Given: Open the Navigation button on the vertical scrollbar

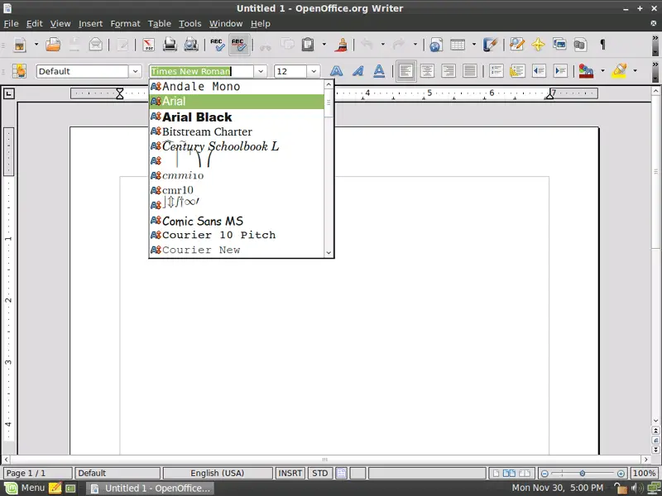Looking at the screenshot, I should [655, 441].
